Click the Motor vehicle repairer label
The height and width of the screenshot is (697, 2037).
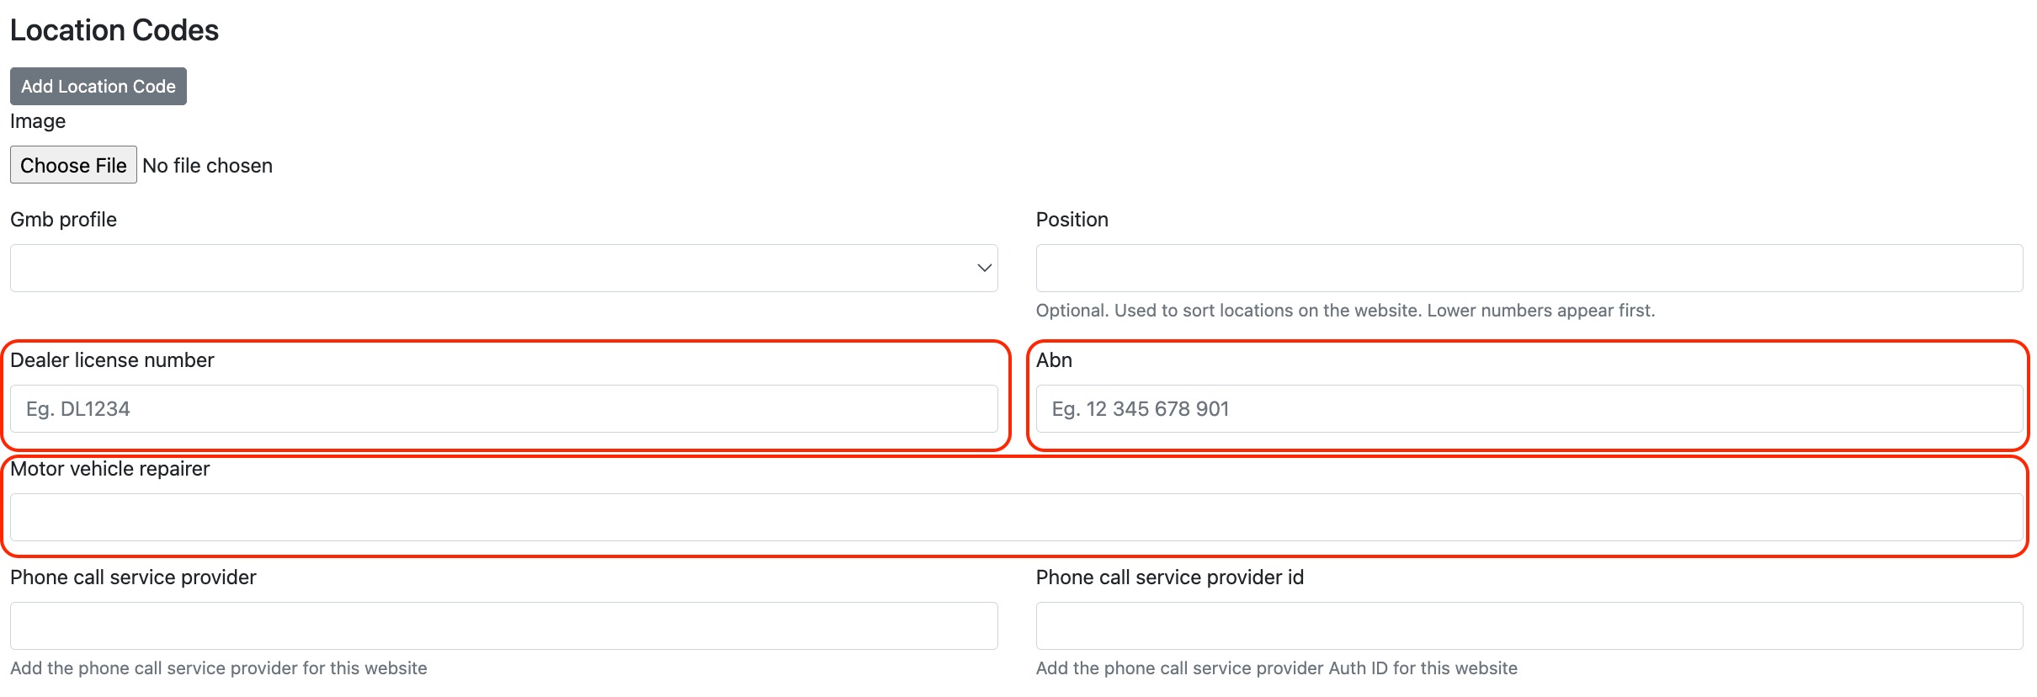[109, 469]
